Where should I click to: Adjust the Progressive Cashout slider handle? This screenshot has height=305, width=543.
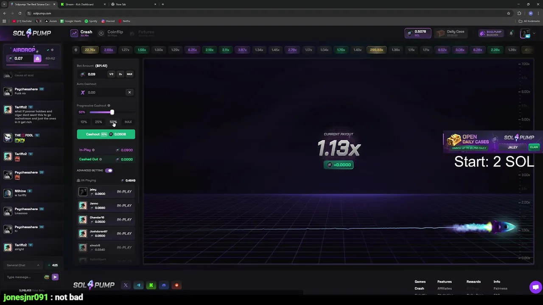112,112
